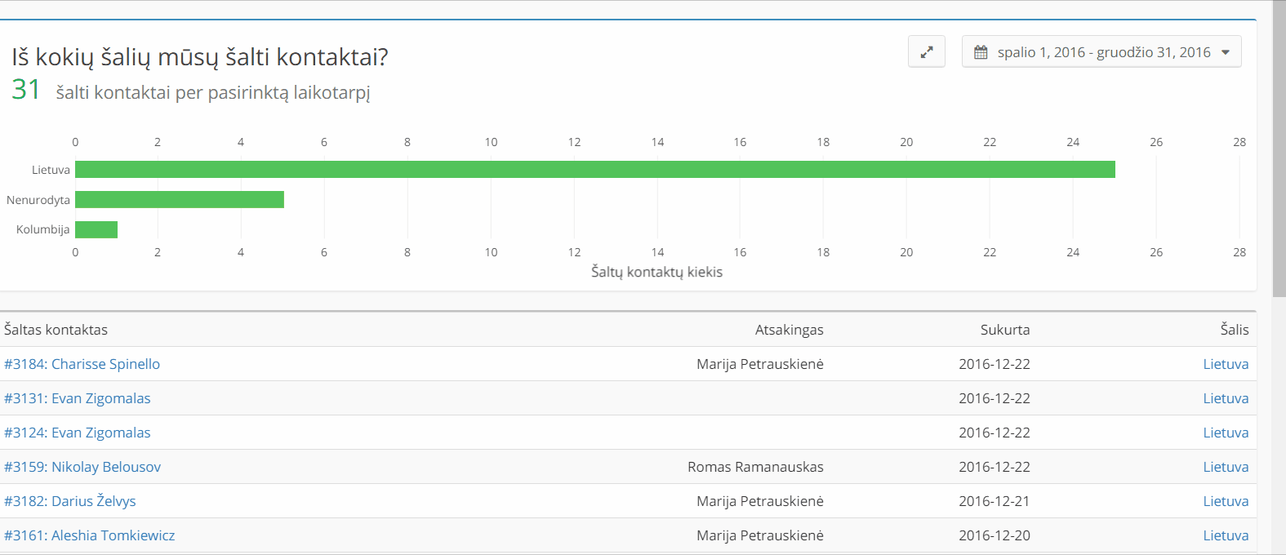The height and width of the screenshot is (555, 1286).
Task: Click the heading Iš kokių šalių mūsų šalti kontaktai?
Action: coord(200,57)
